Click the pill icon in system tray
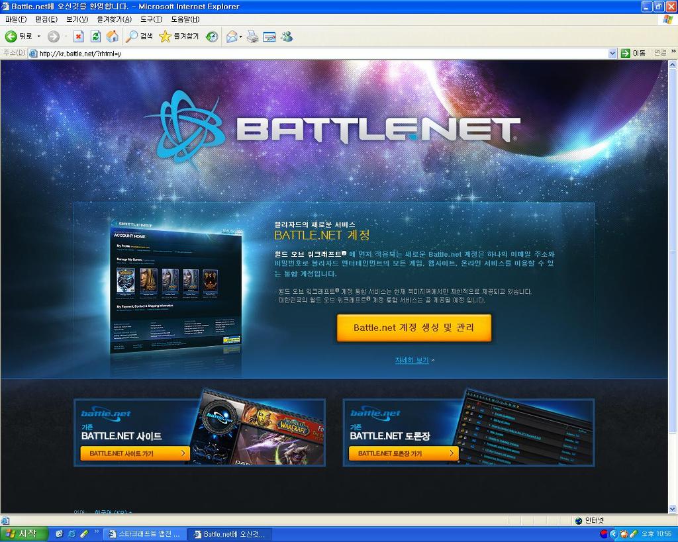The image size is (678, 542). [634, 534]
